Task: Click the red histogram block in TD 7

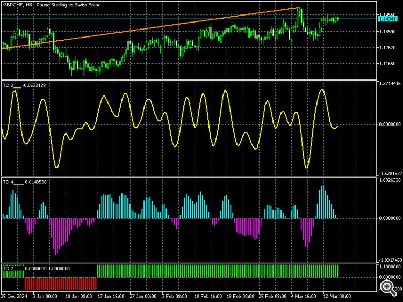Action: (x=60, y=284)
